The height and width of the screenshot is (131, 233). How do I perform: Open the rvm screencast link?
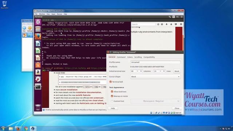tap(96, 98)
